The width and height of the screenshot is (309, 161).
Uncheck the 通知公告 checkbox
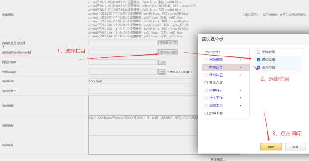(259, 60)
